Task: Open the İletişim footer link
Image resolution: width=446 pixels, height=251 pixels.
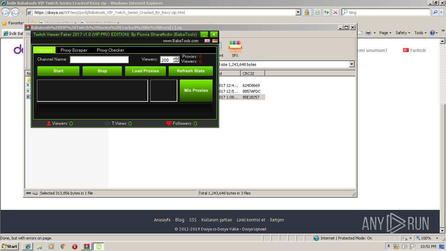Action: [x=277, y=220]
